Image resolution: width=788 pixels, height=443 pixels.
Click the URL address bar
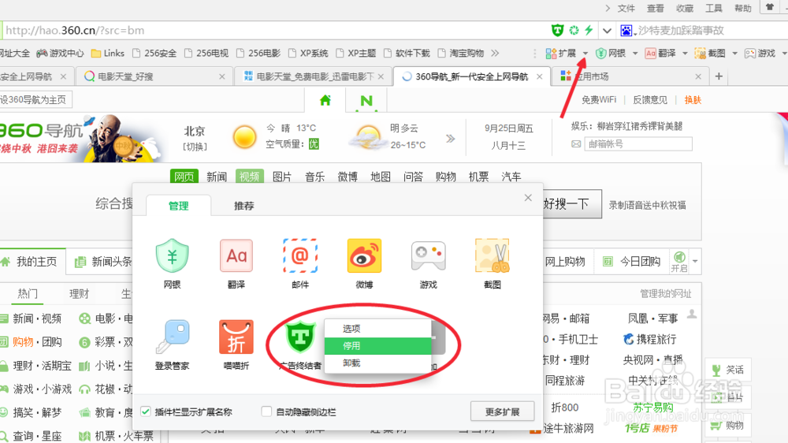pos(275,30)
